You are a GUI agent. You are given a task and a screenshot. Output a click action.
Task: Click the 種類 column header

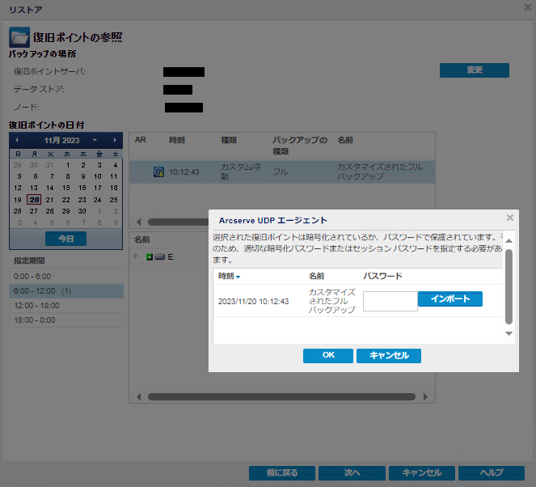click(x=229, y=140)
